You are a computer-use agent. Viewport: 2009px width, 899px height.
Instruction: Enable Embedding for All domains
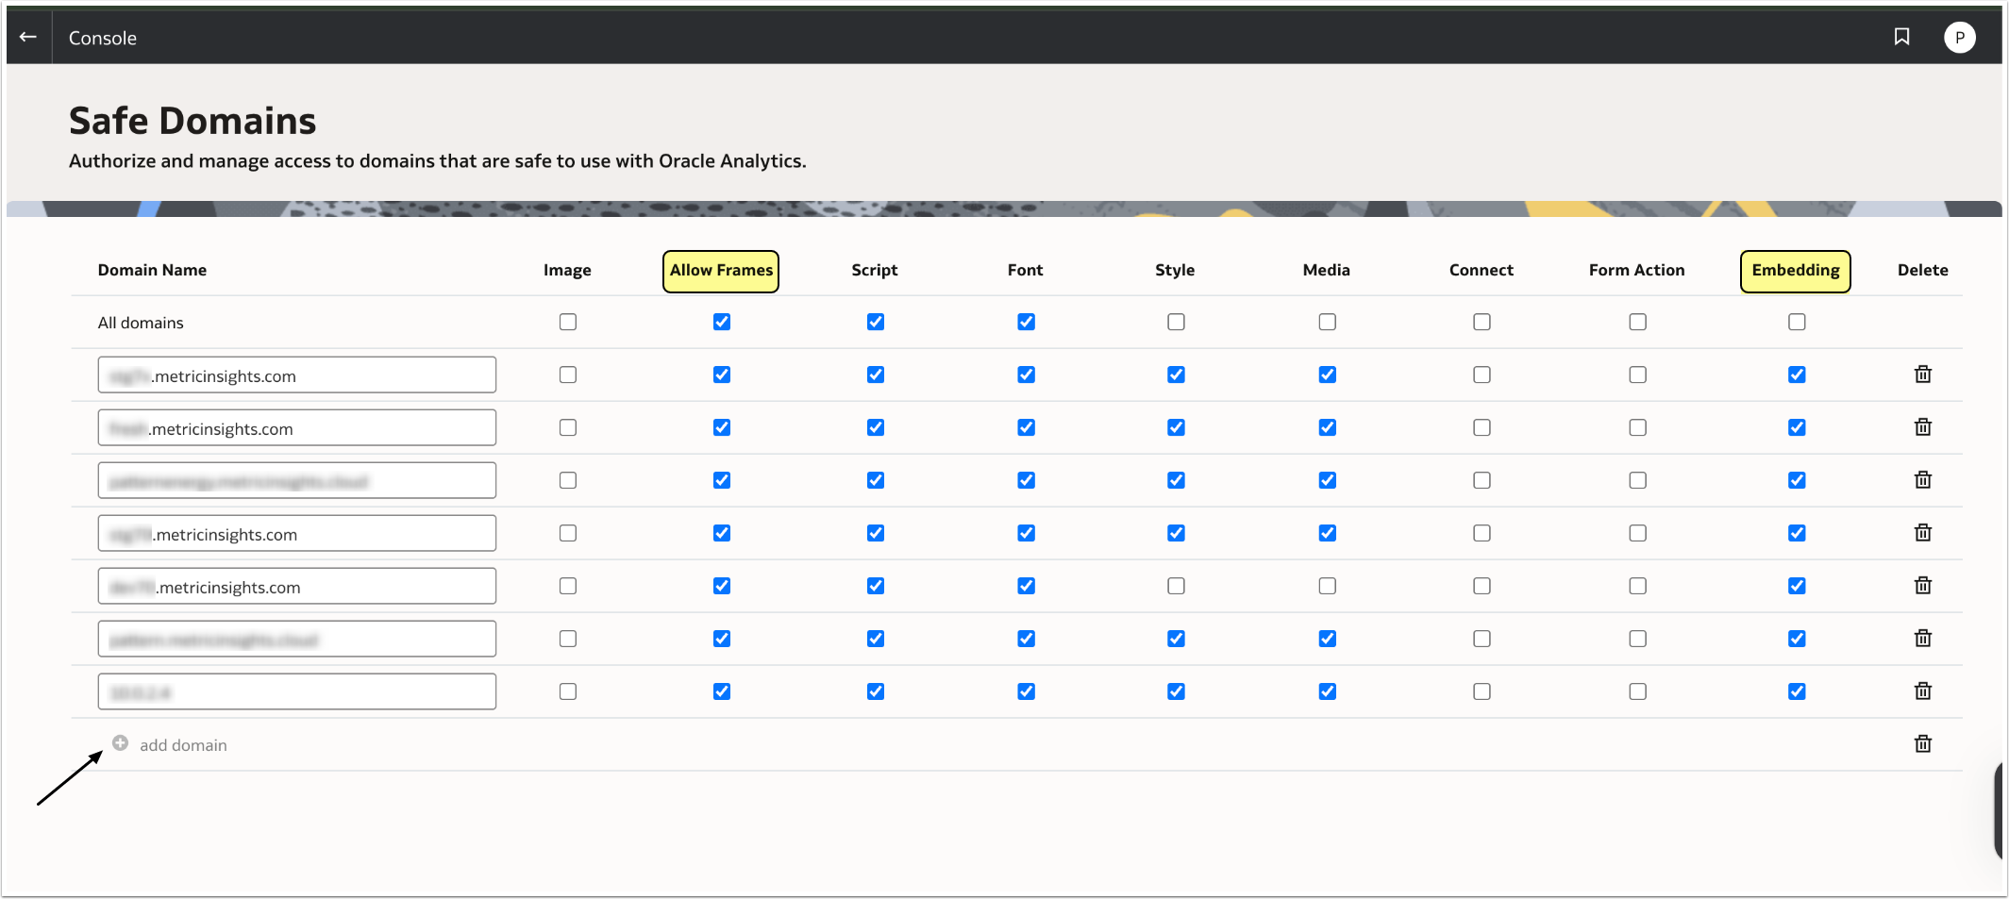pyautogui.click(x=1797, y=322)
